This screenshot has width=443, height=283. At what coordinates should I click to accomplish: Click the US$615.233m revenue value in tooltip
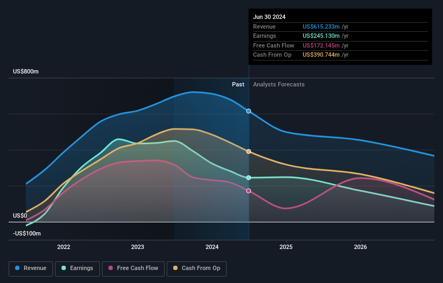click(x=321, y=26)
